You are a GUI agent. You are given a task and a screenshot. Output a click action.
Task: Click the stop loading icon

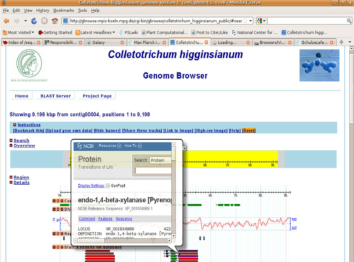[45, 21]
